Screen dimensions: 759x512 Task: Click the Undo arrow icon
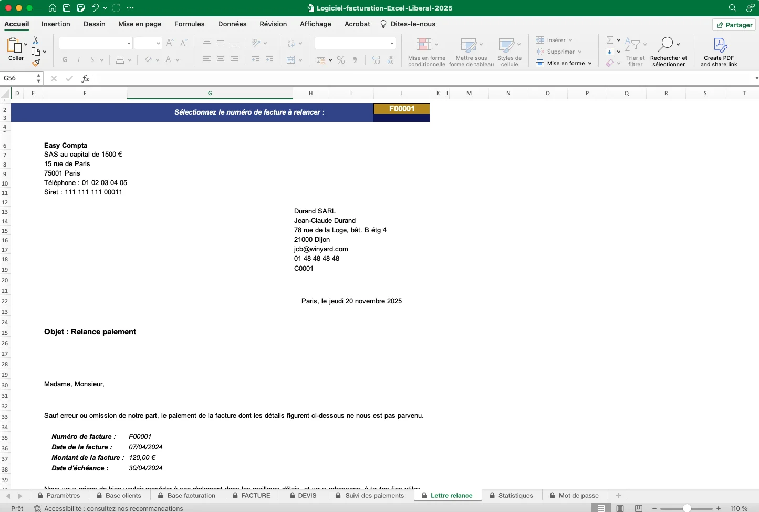pos(95,8)
